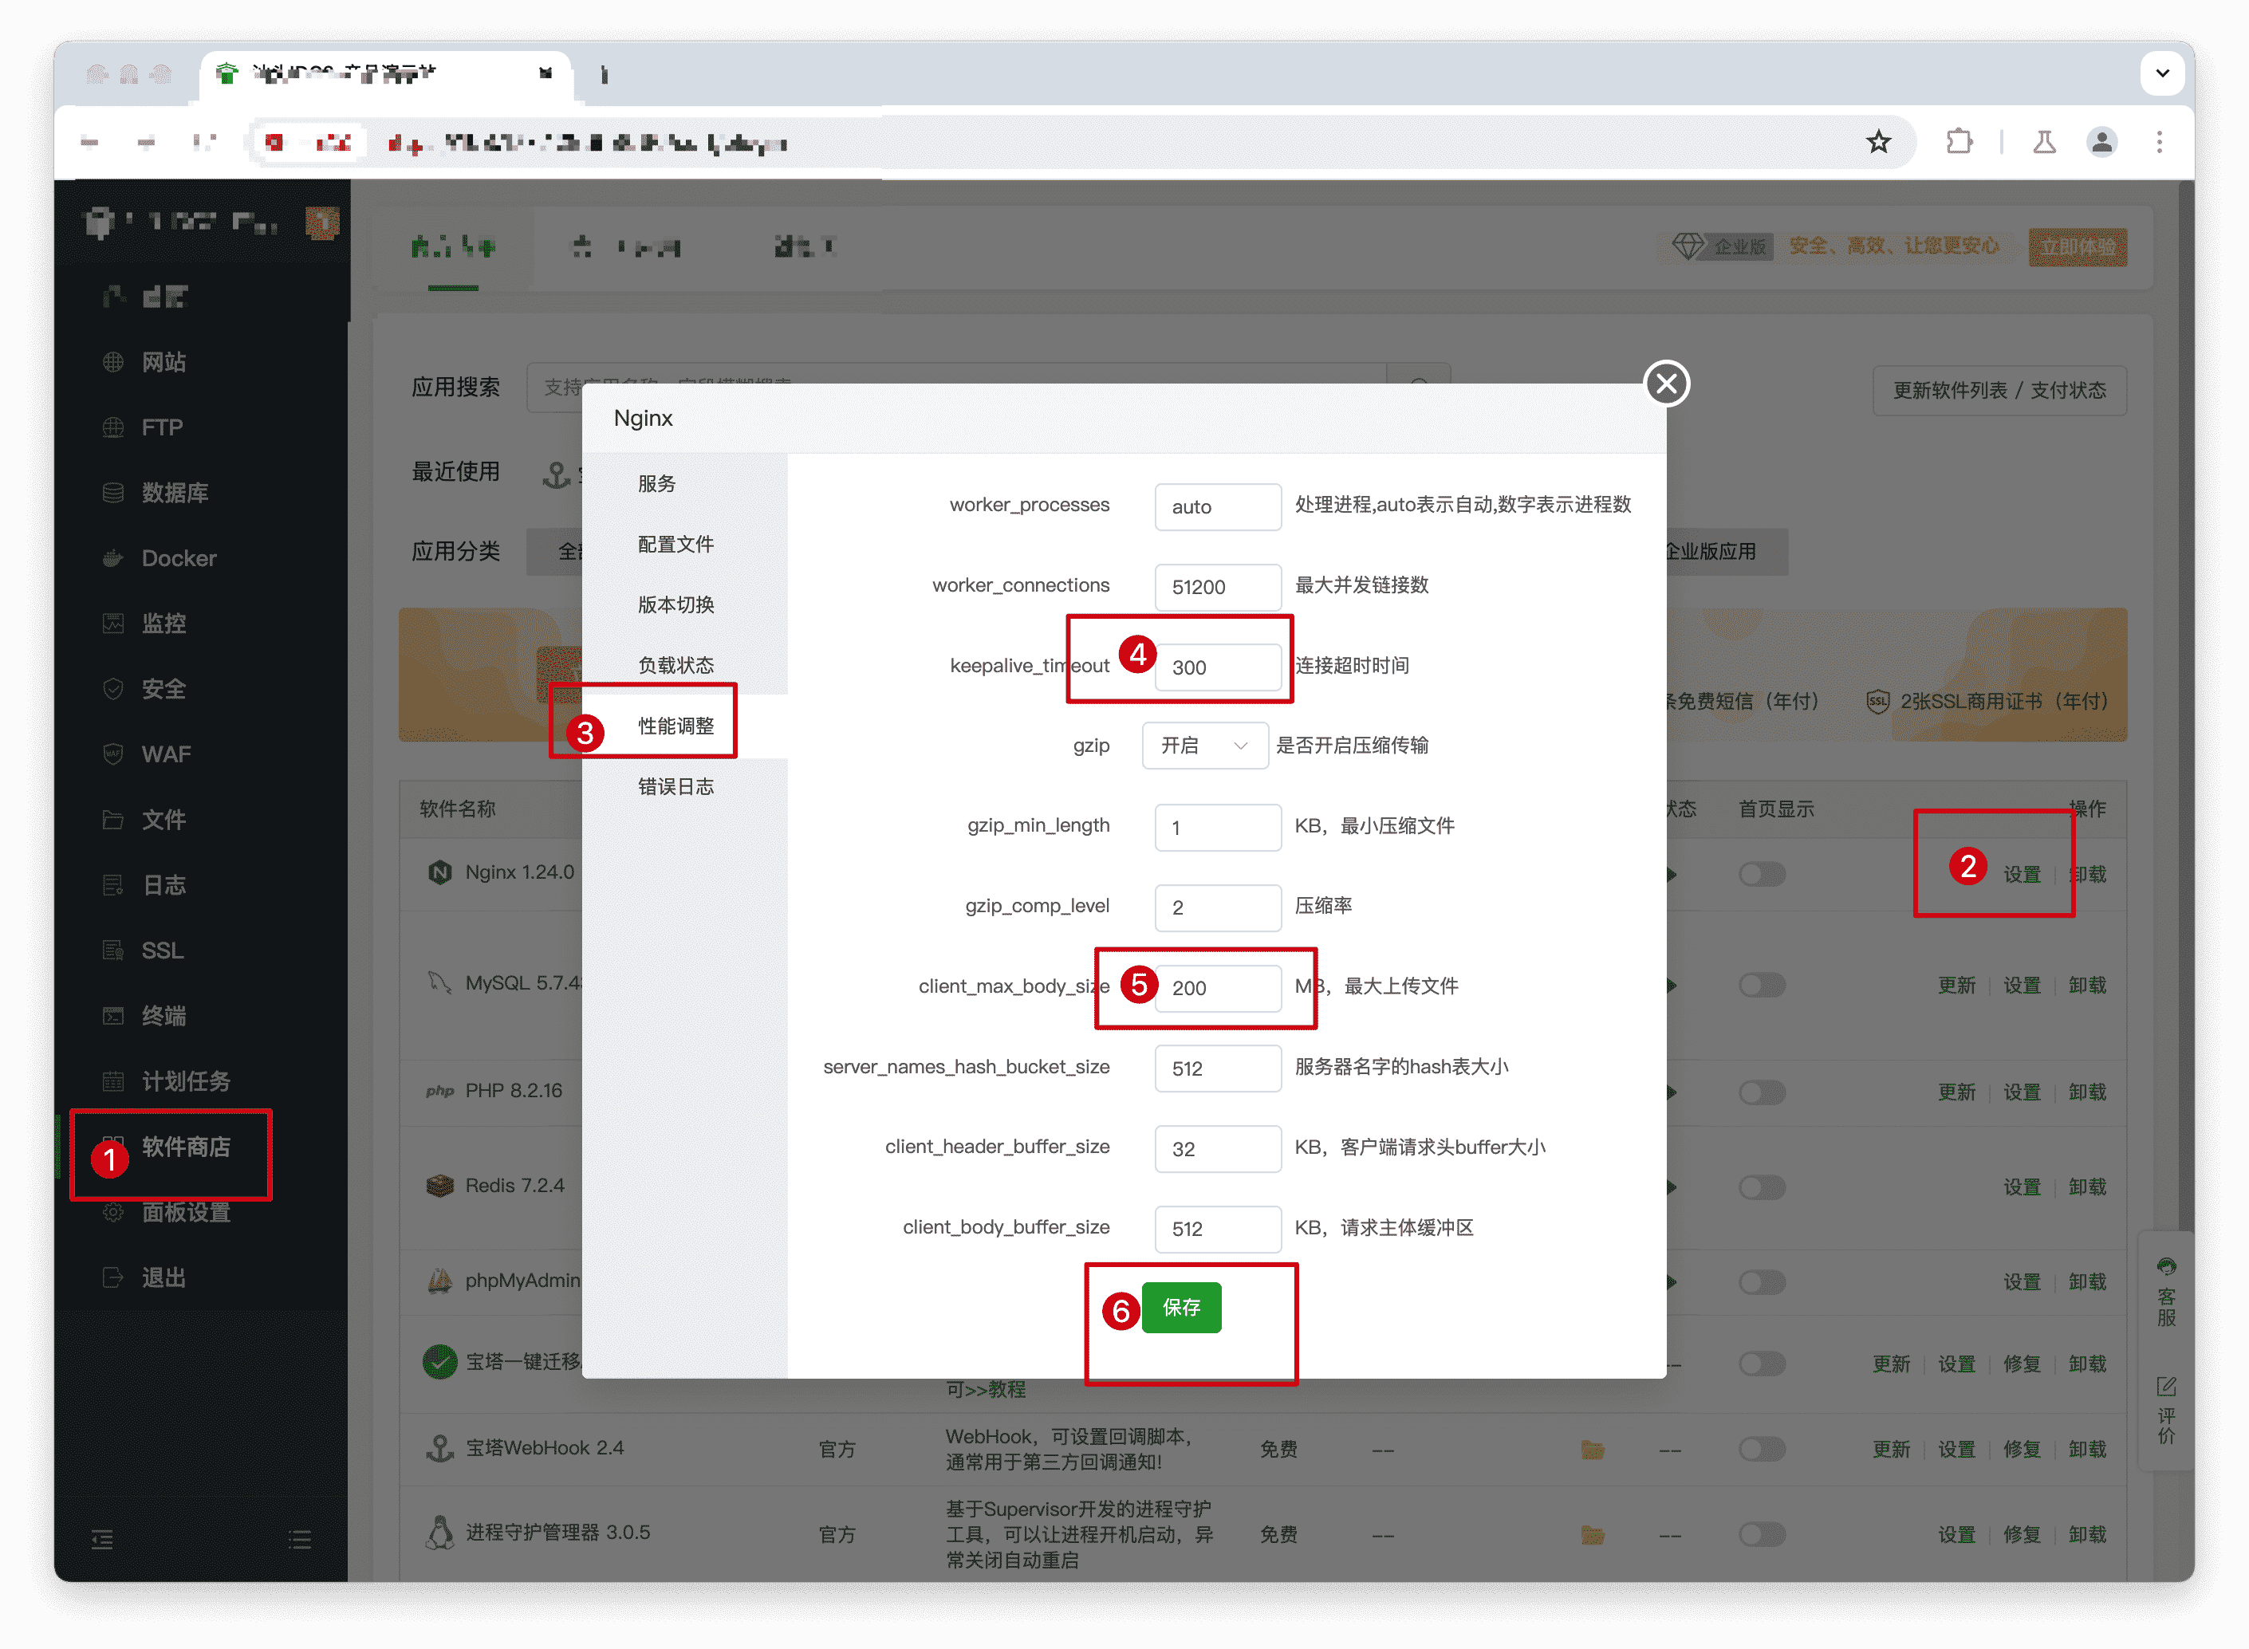
Task: Open the browser three-dot menu
Action: click(2159, 142)
